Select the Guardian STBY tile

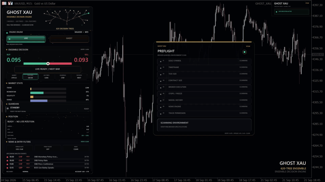(x=63, y=76)
